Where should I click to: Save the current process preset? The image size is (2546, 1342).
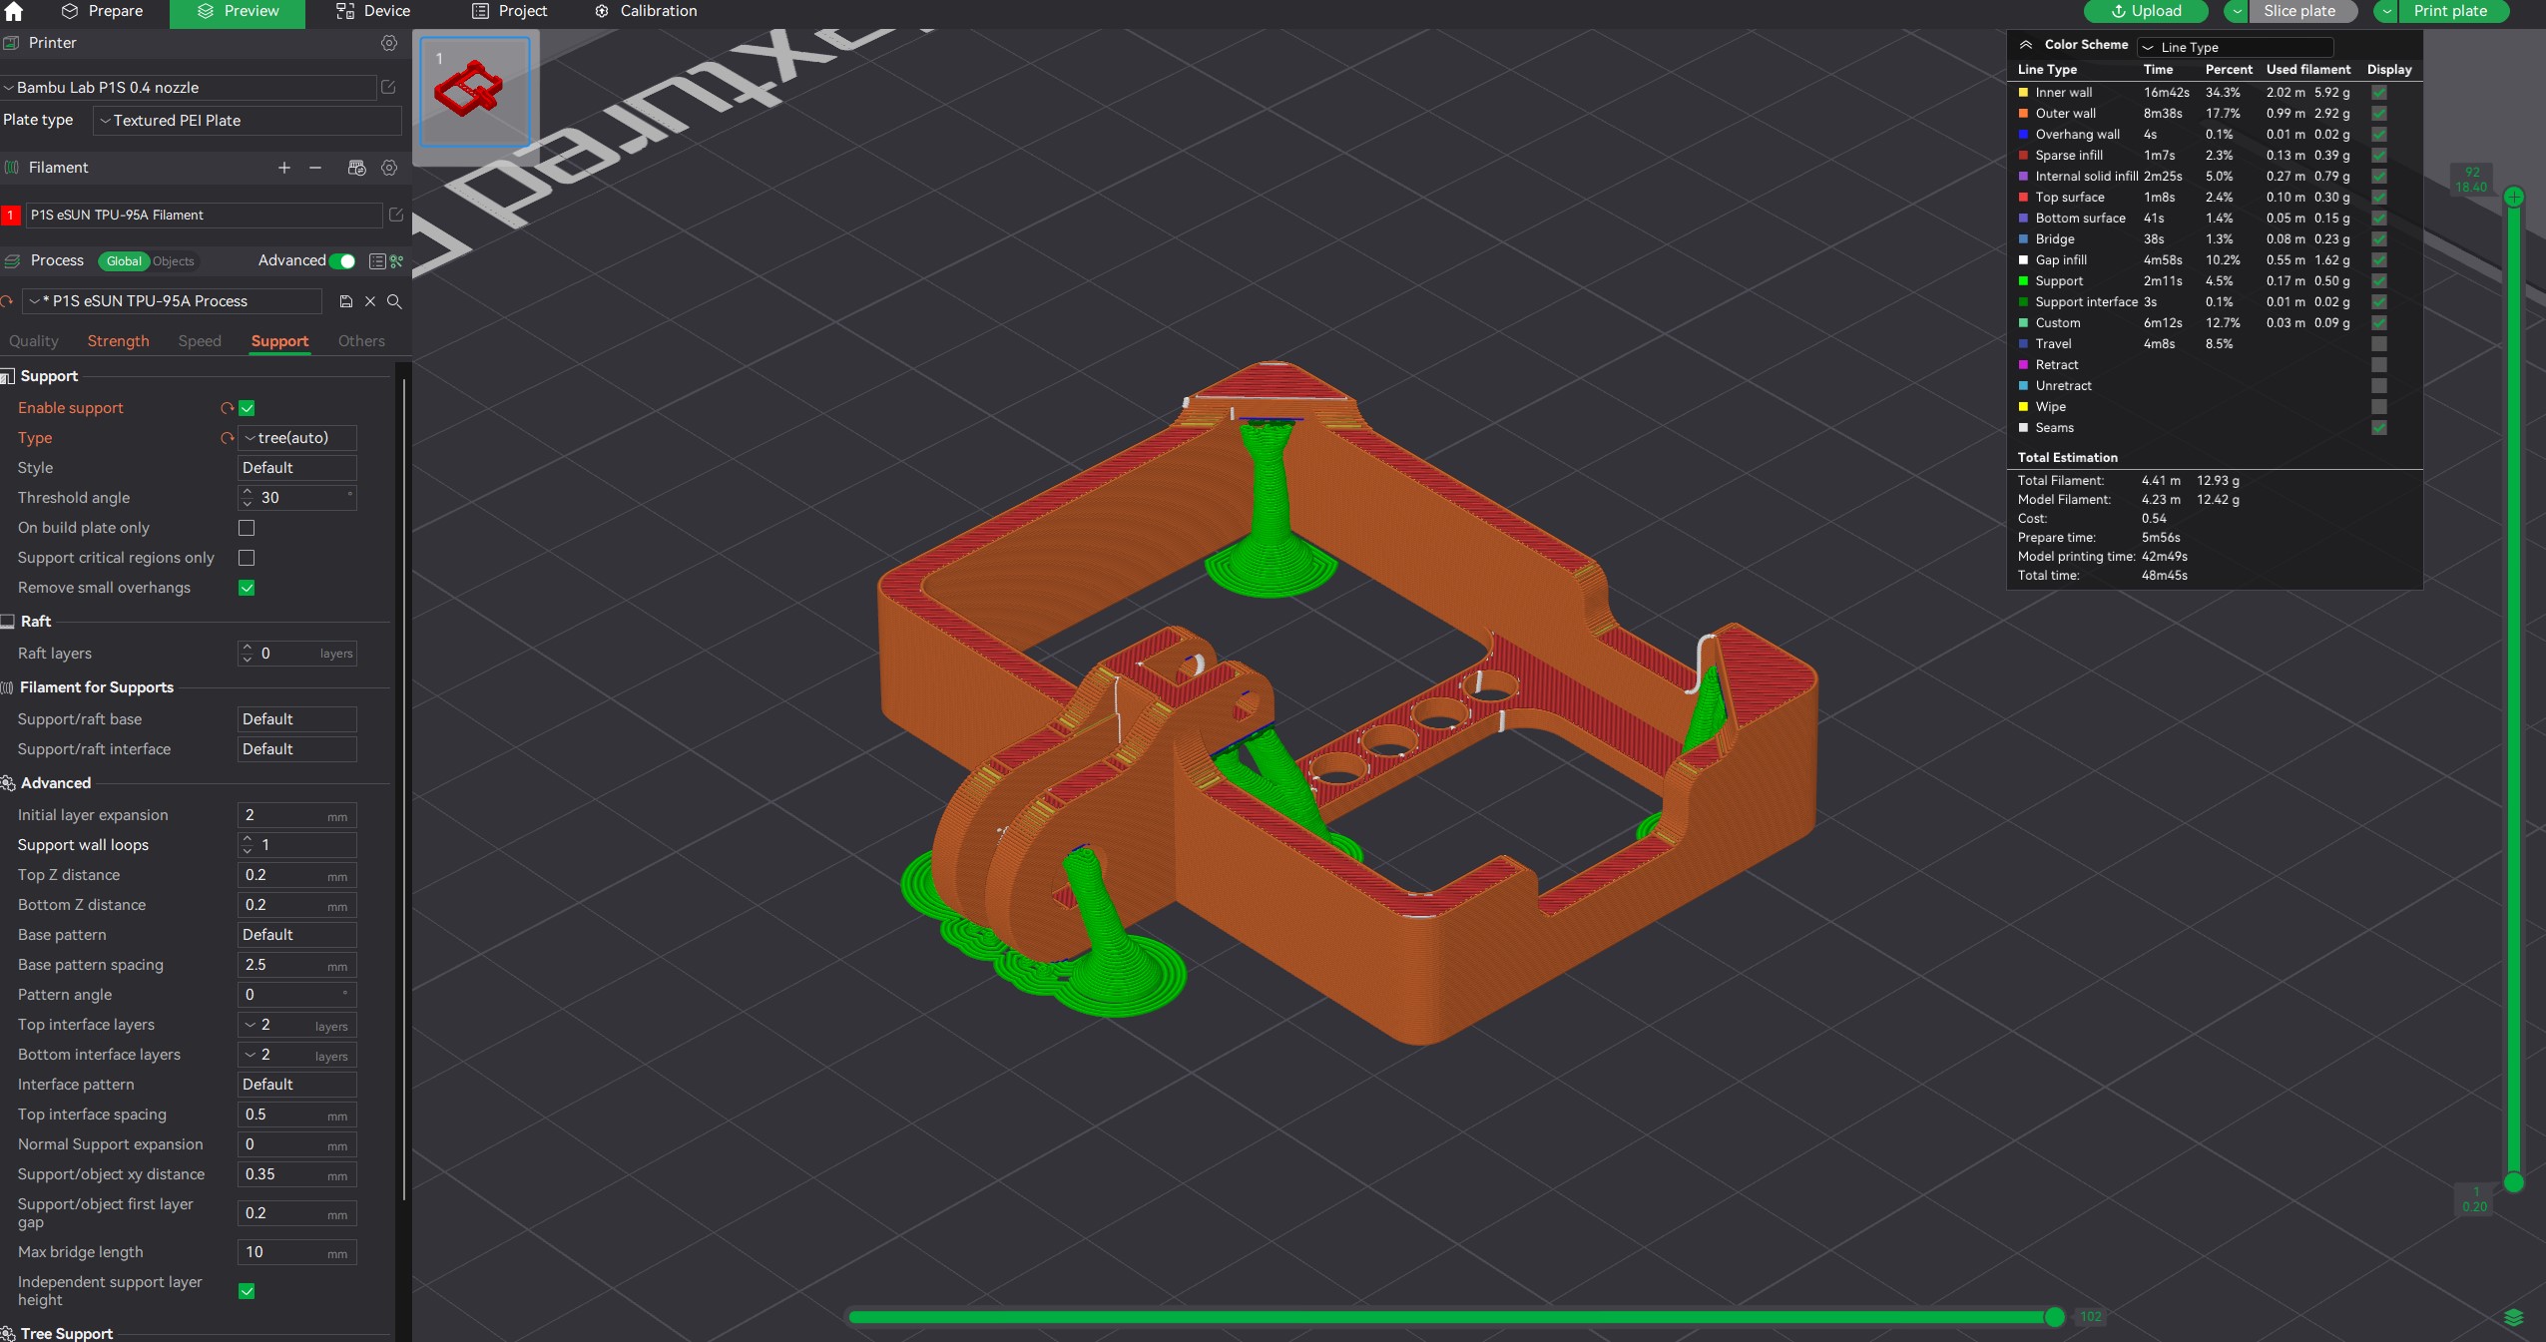pos(346,301)
